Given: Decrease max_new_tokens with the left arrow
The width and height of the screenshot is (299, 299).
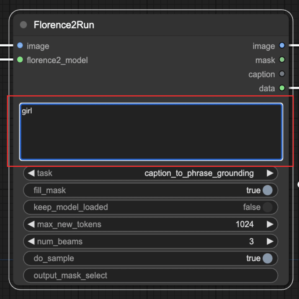Looking at the screenshot, I should pyautogui.click(x=31, y=224).
